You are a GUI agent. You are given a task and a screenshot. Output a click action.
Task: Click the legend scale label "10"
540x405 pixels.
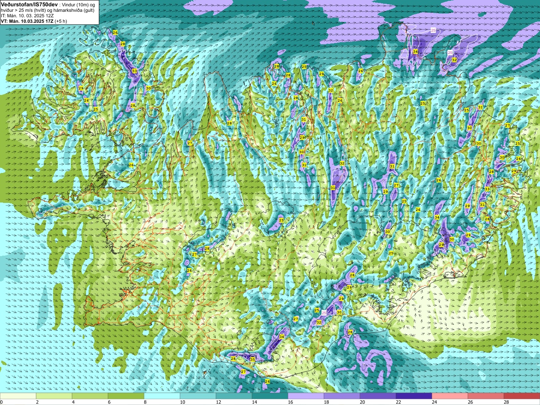[182, 402]
